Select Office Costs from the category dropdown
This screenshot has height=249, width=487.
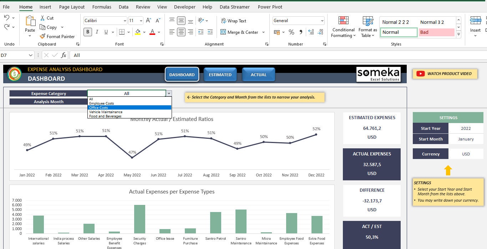[x=98, y=107]
